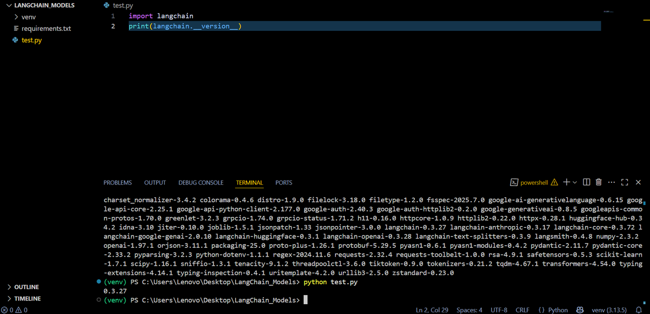
Task: Click the test.py editor tab
Action: 118,5
